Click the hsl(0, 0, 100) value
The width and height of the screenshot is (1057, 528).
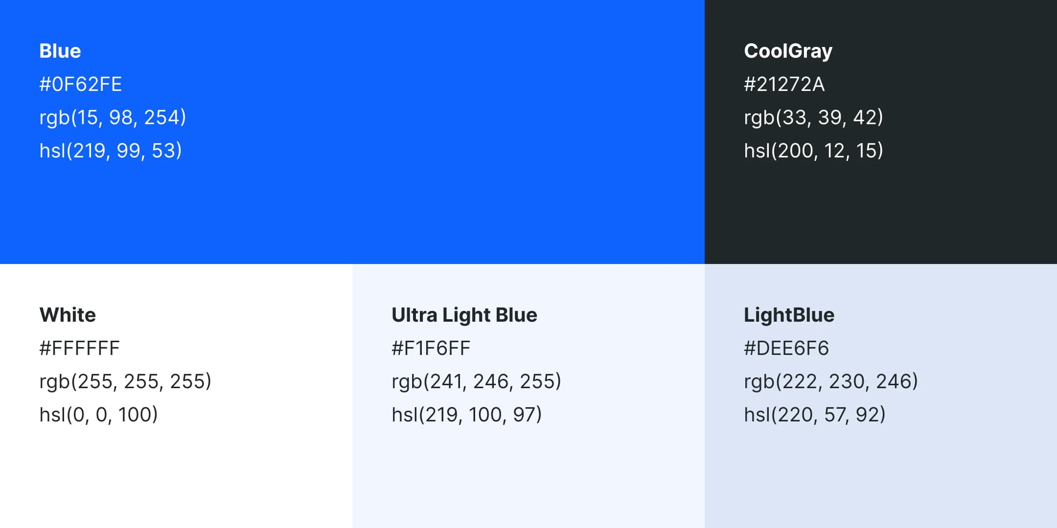[98, 415]
